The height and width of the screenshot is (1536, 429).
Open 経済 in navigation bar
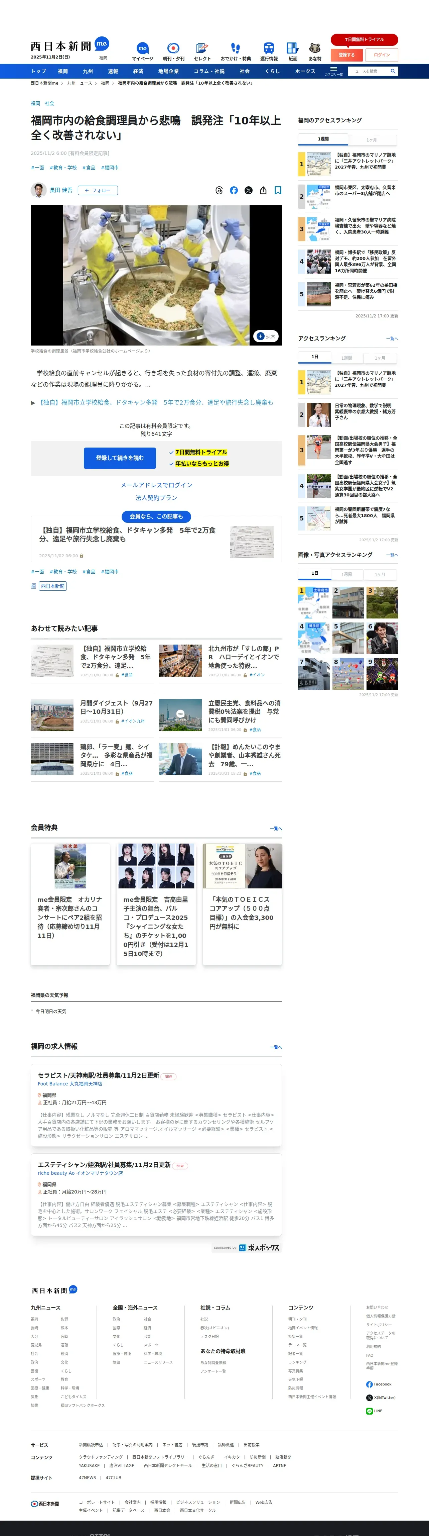click(x=138, y=71)
